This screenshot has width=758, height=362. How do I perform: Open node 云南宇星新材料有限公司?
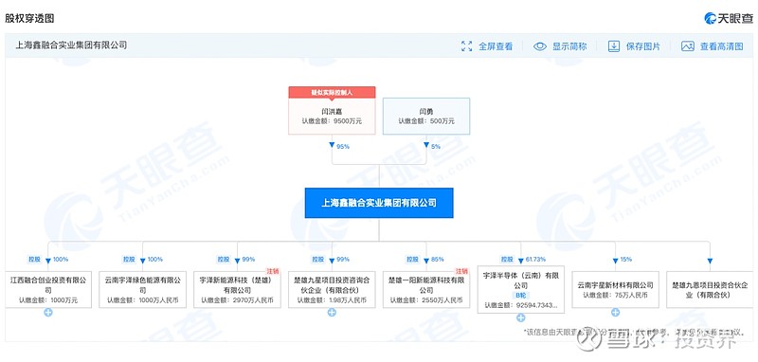pyautogui.click(x=615, y=289)
